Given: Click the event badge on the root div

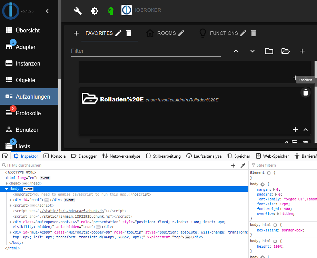Looking at the screenshot, I should click(69, 200).
